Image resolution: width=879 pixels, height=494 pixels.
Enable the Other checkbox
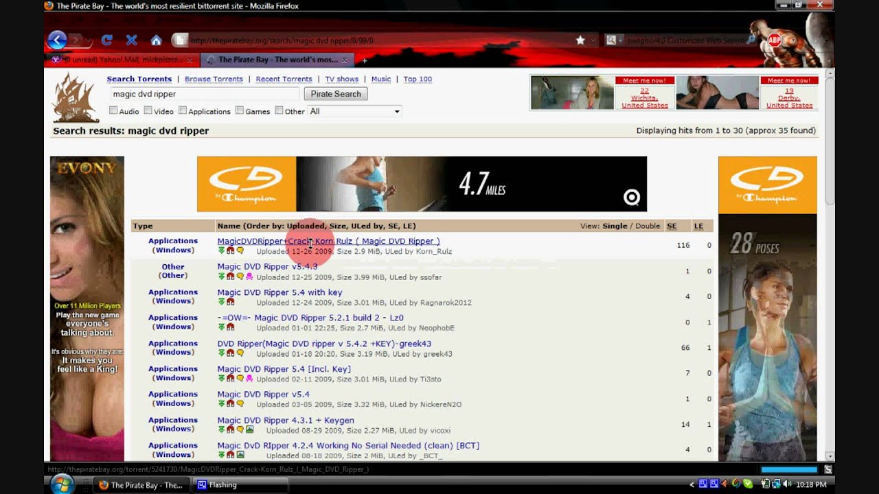[279, 110]
